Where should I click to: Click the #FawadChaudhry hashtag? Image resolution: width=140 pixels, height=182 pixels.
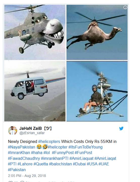24,158
